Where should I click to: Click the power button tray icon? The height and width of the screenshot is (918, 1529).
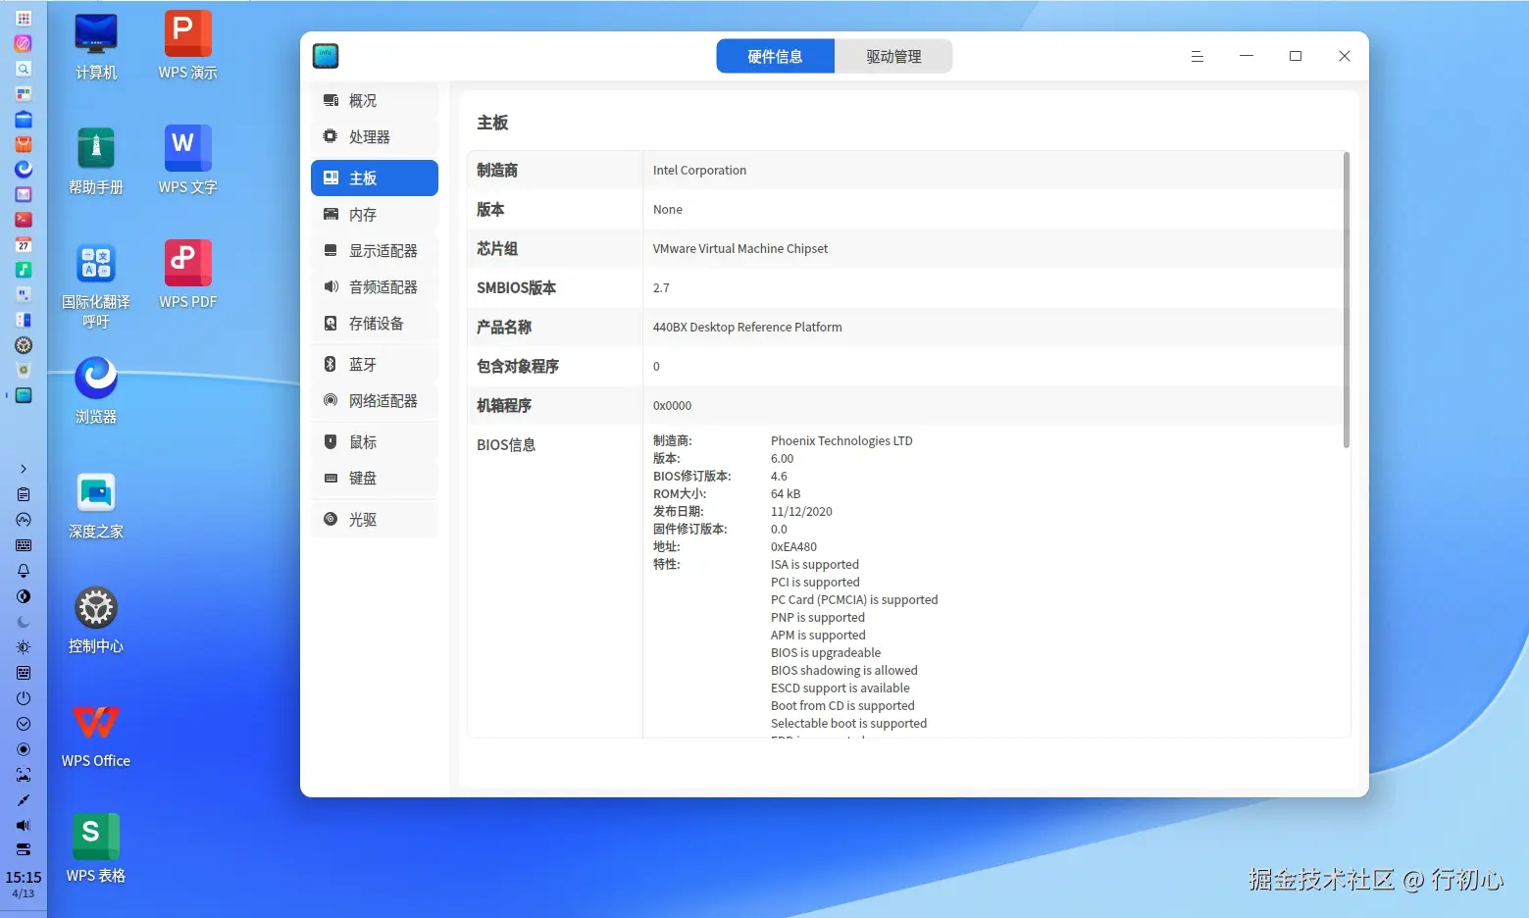coord(24,698)
